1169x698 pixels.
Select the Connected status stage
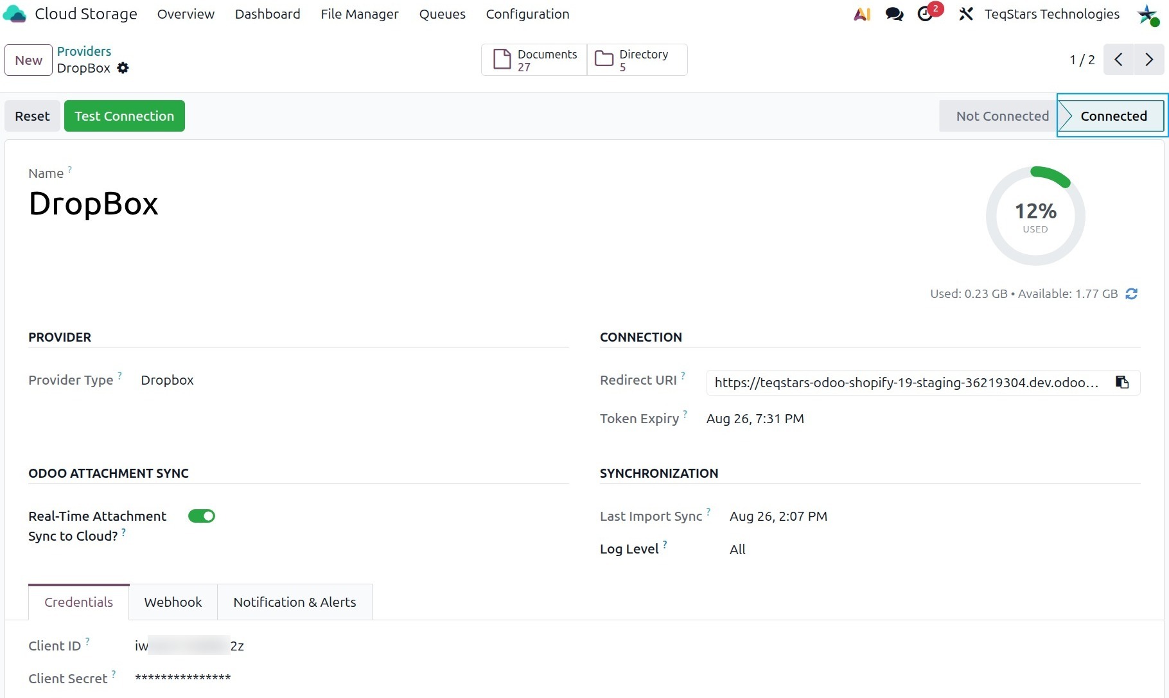point(1113,116)
